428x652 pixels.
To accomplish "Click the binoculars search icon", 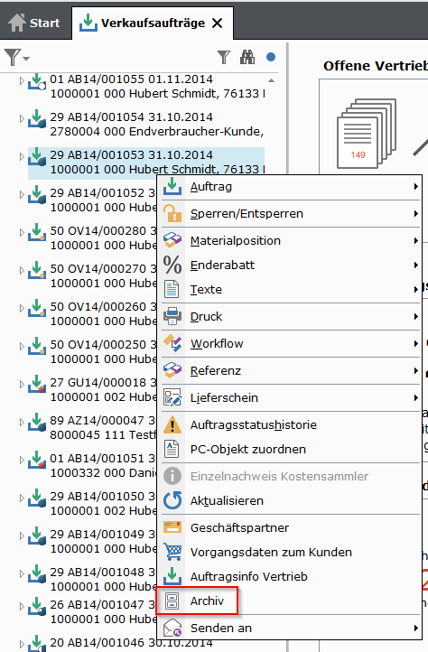I will tap(247, 57).
